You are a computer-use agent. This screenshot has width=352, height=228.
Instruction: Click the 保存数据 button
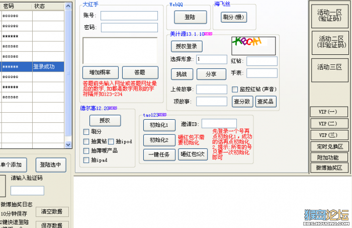52,224
